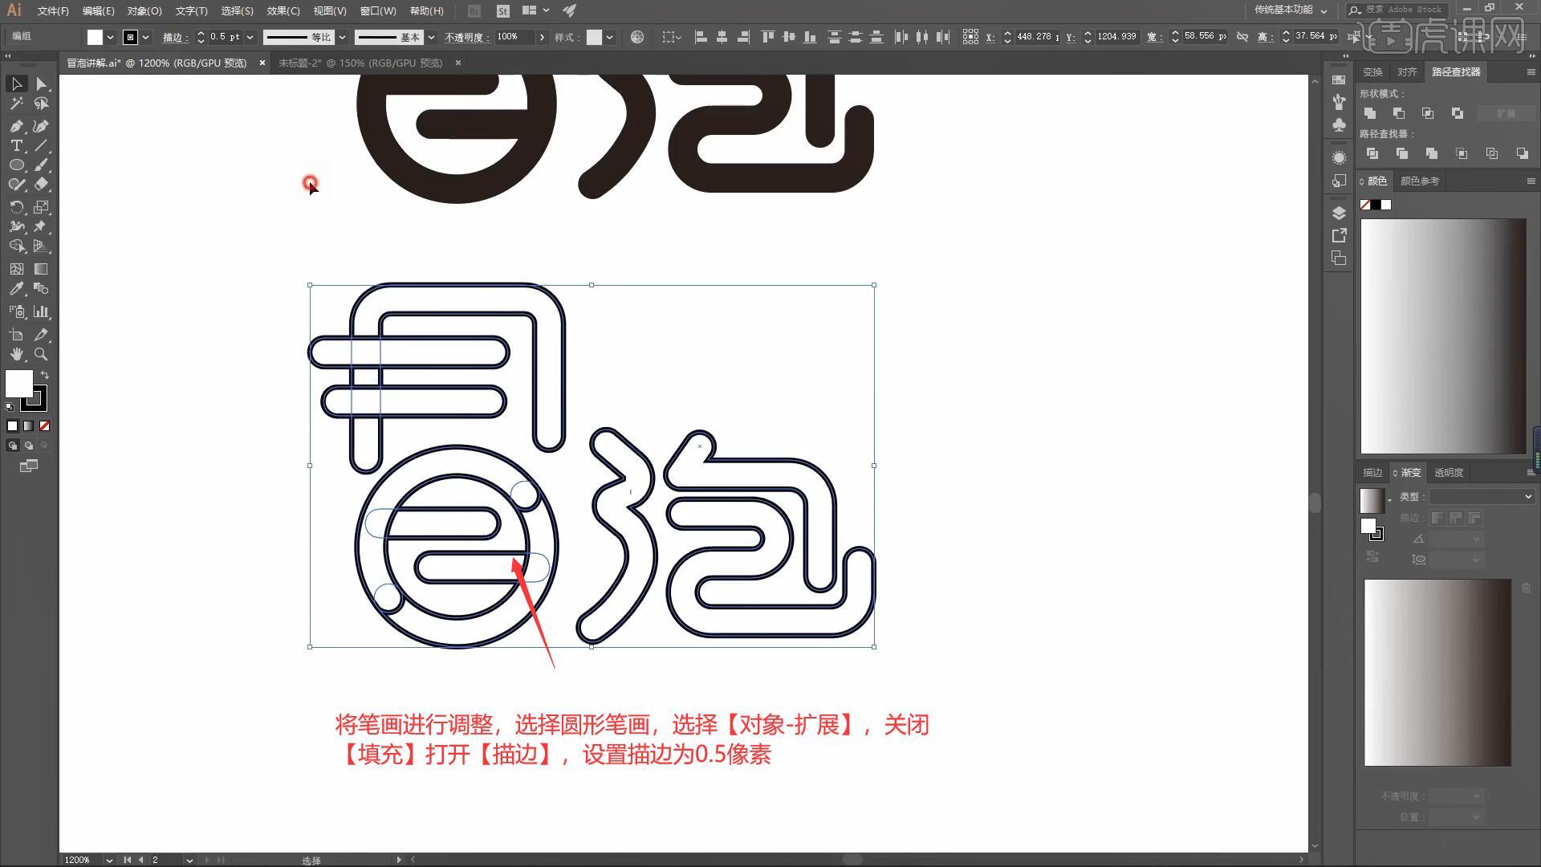The width and height of the screenshot is (1541, 867).
Task: Set fill to None mode
Action: point(45,426)
